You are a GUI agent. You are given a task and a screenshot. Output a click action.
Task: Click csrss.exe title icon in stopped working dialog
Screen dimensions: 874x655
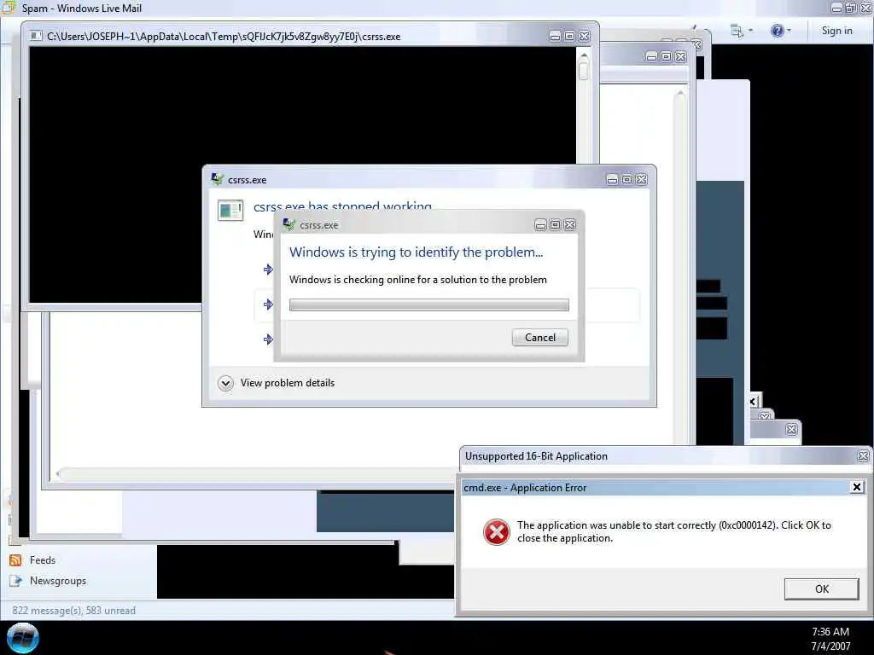[x=217, y=179]
